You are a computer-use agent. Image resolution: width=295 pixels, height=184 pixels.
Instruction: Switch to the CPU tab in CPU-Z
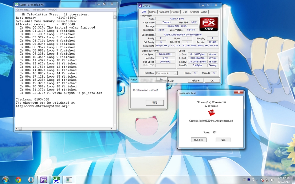[144, 12]
